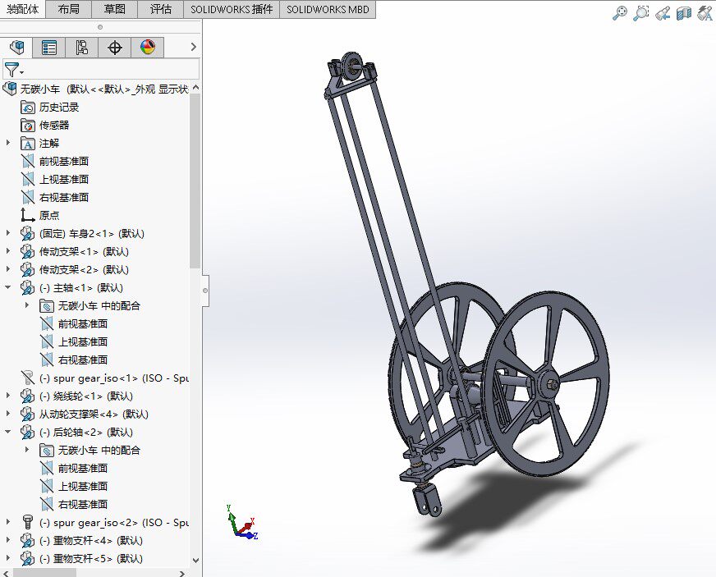Viewport: 716px width, 577px height.
Task: Open the ConfigurationManager panel icon
Action: coord(81,47)
